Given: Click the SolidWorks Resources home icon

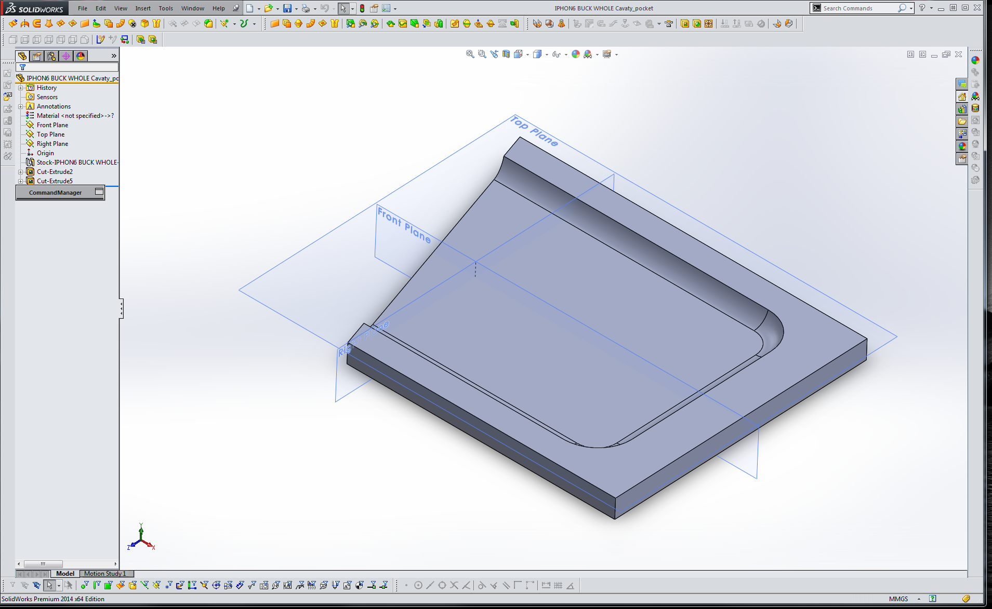Looking at the screenshot, I should pos(962,97).
